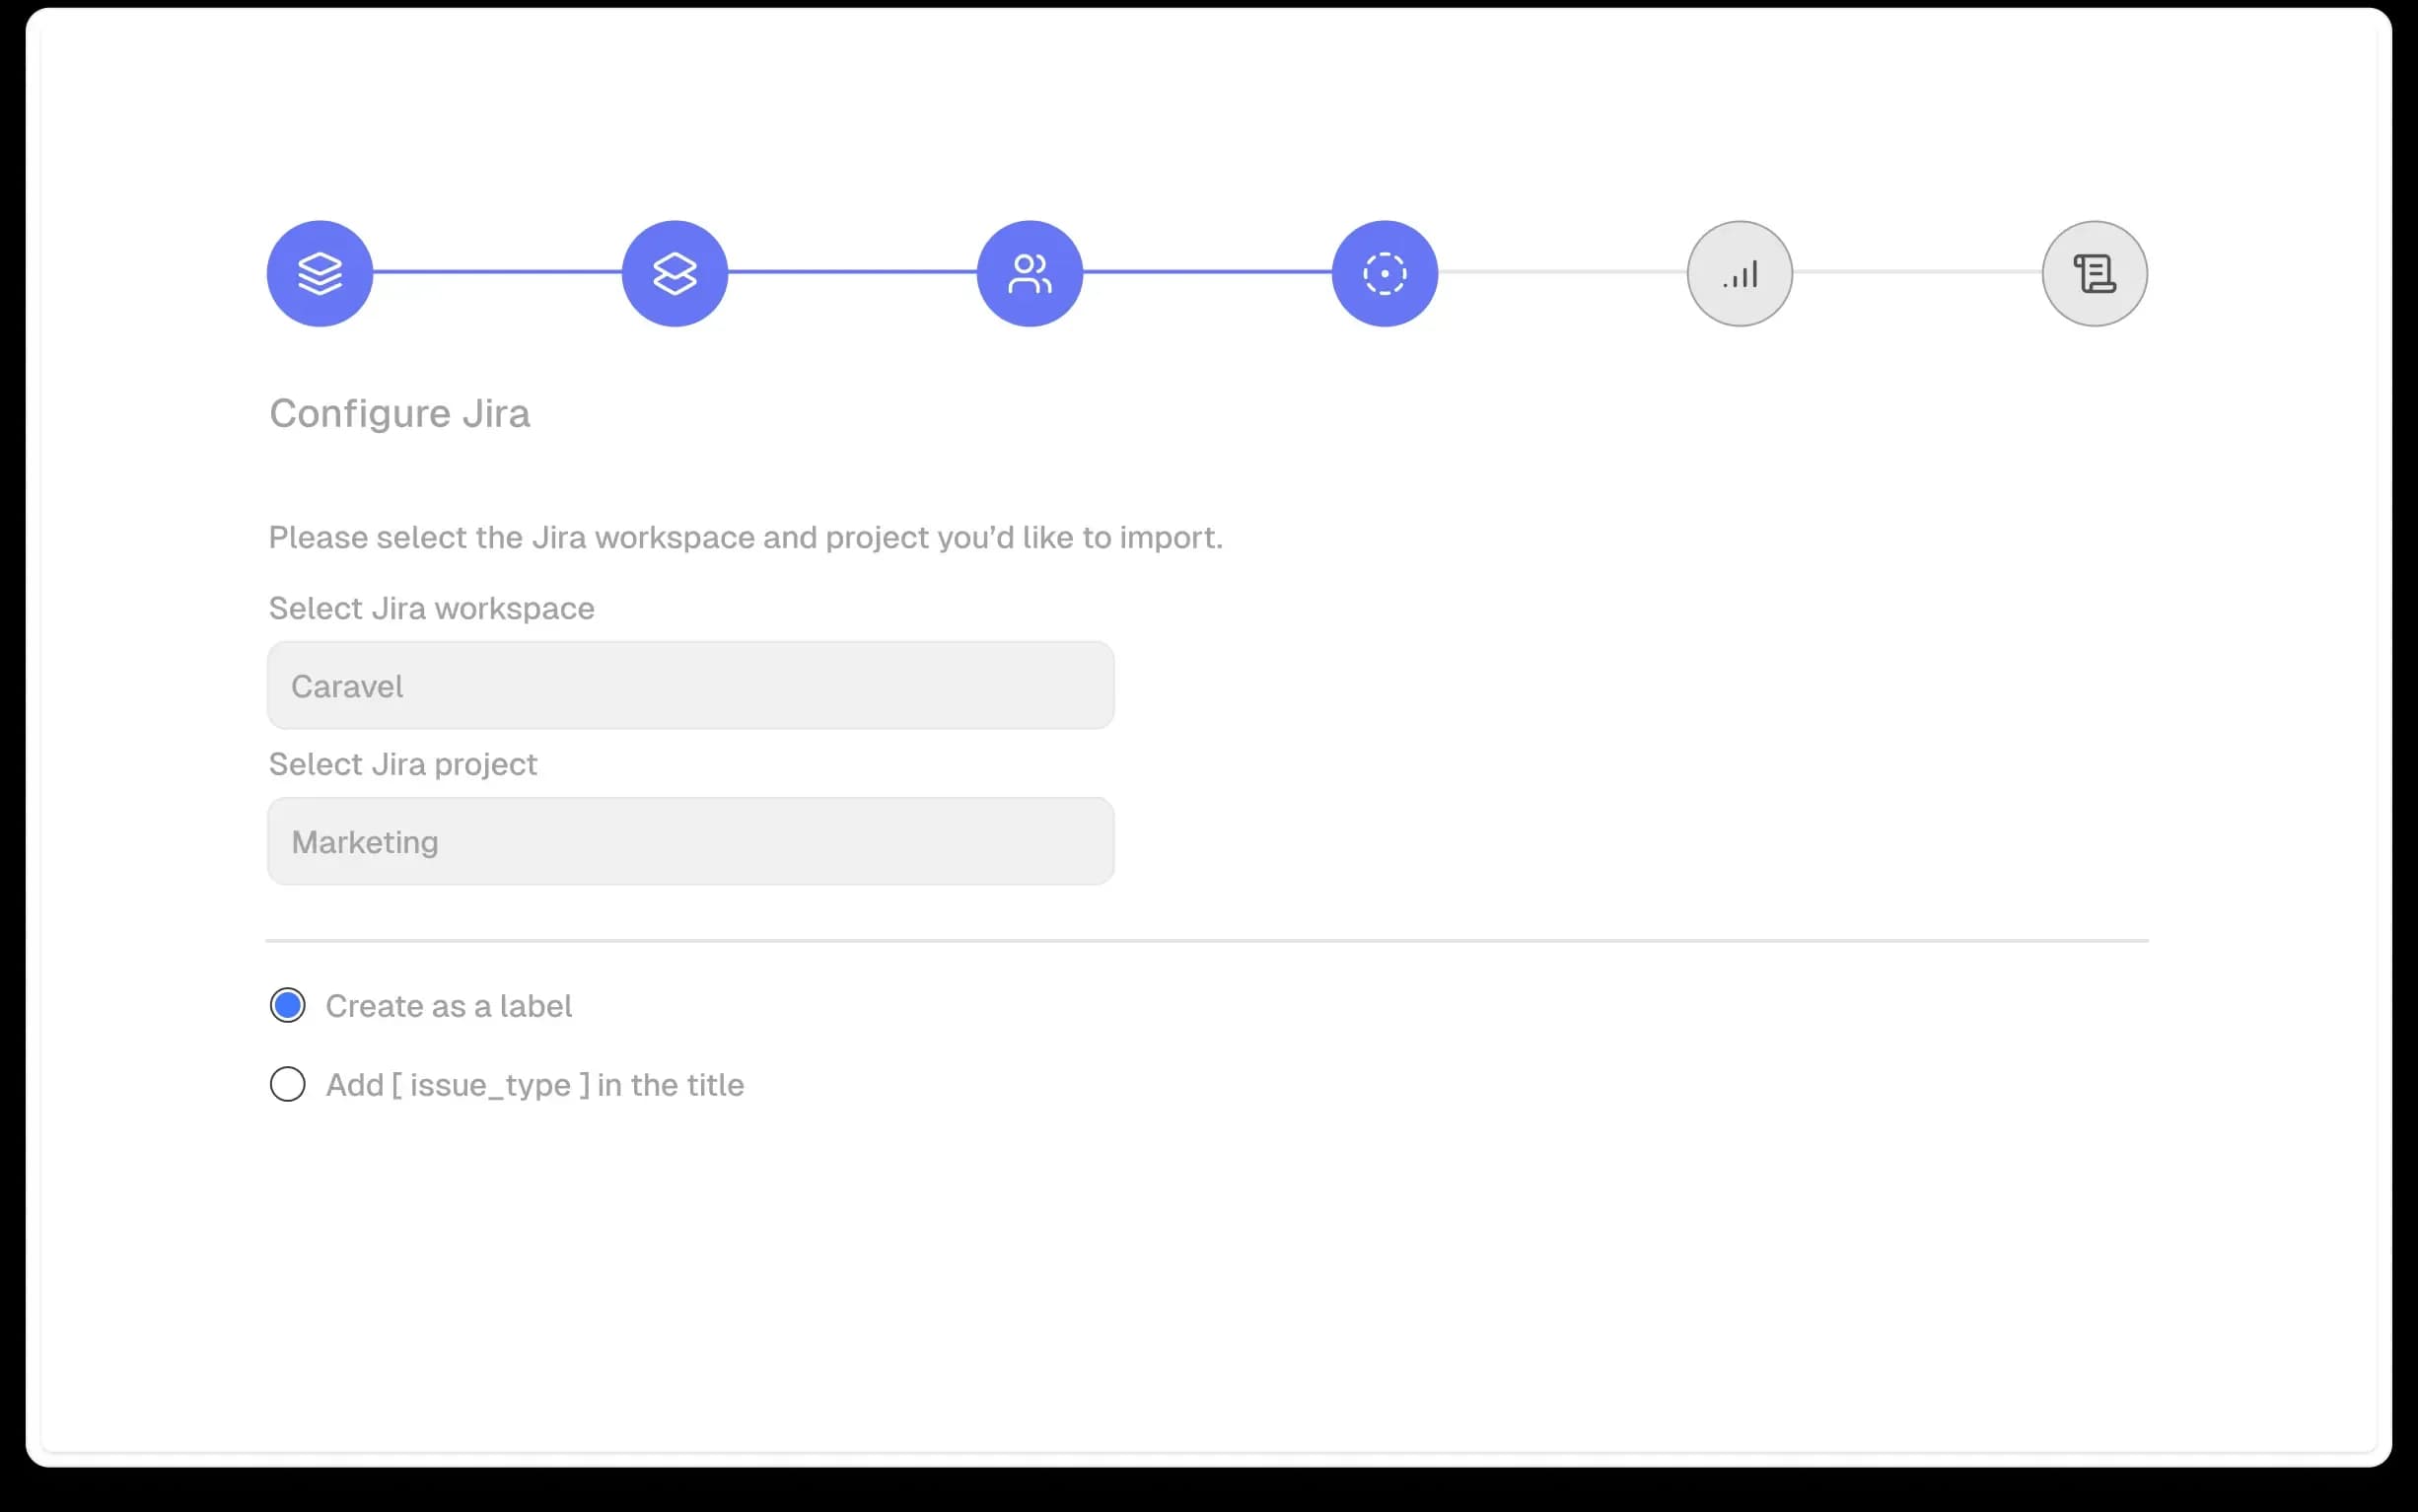Expand the Jira project dropdown showing Marketing
Viewport: 2418px width, 1512px height.
point(690,842)
